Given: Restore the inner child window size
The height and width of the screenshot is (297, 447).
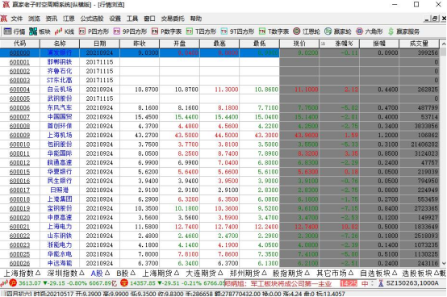Looking at the screenshot, I should click(x=435, y=19).
